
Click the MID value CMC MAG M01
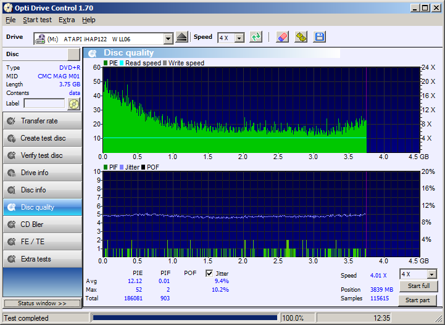point(59,76)
